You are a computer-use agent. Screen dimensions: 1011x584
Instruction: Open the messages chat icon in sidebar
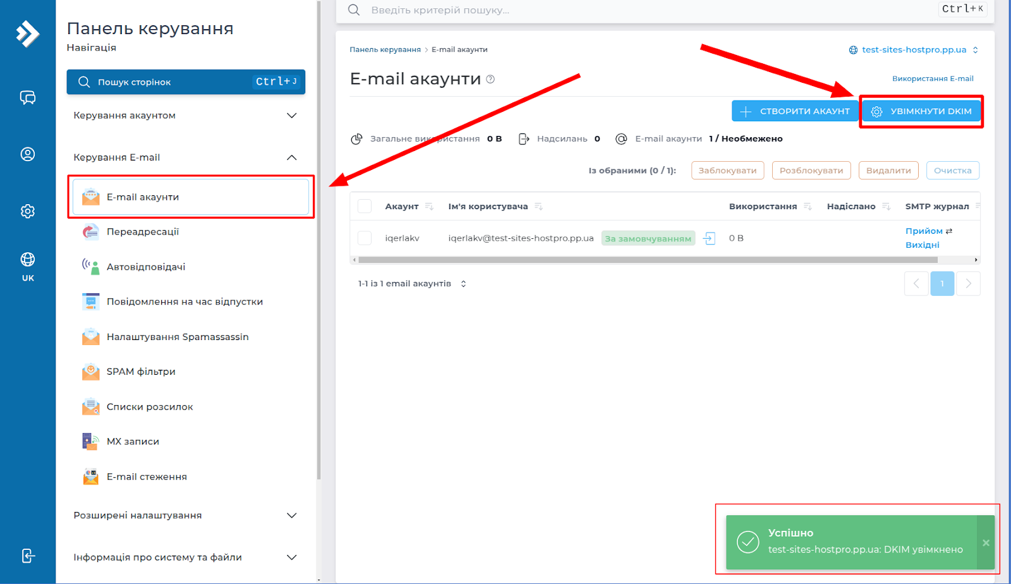[x=28, y=97]
